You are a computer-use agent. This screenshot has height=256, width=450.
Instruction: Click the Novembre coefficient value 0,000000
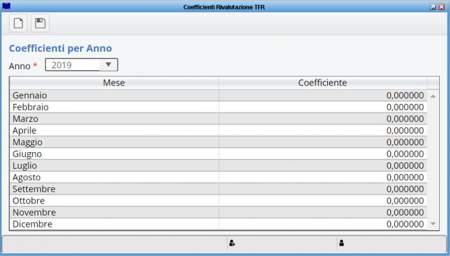405,212
